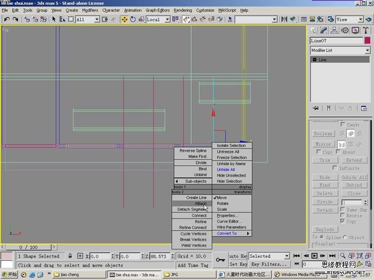Click the Key Filters button
The height and width of the screenshot is (280, 374).
pos(269,264)
